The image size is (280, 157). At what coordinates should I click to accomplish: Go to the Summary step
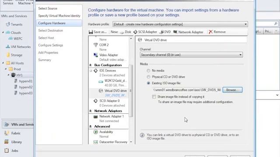(x=45, y=60)
